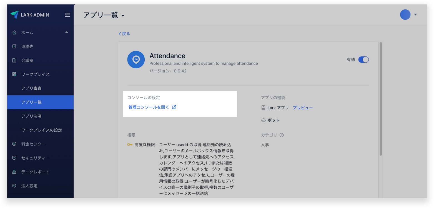Click the Lark Admin logo icon

[14, 15]
